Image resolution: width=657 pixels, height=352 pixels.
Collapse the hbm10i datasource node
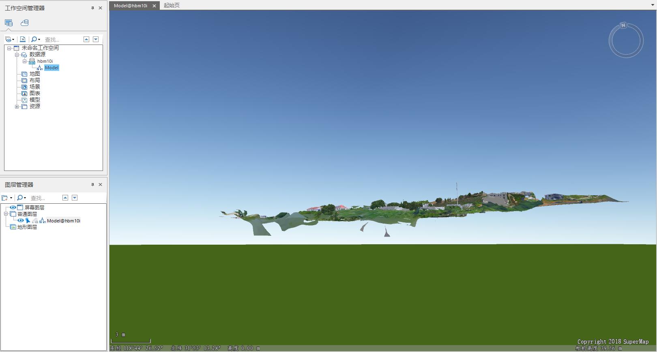(24, 61)
